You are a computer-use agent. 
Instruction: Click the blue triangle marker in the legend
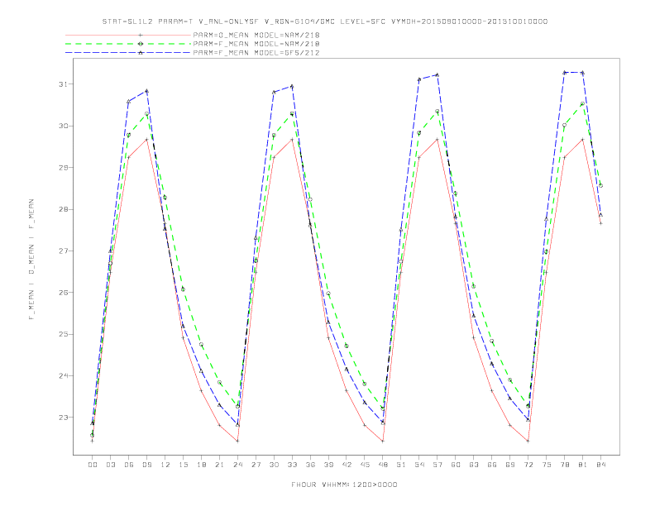point(141,53)
